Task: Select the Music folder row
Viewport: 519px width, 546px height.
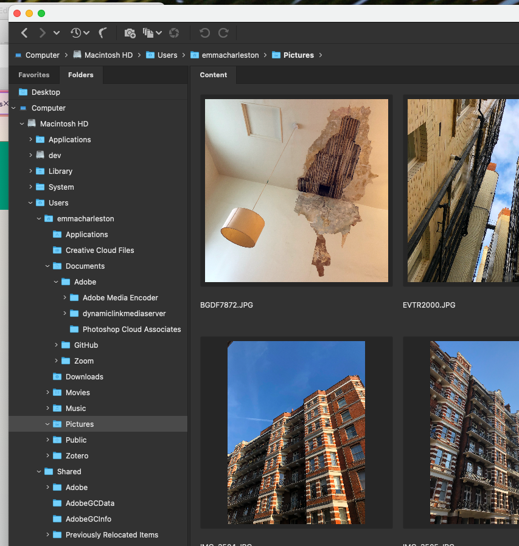Action: click(x=98, y=408)
